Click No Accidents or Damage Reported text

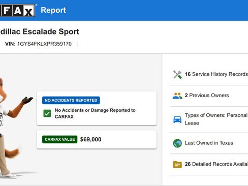pos(95,113)
